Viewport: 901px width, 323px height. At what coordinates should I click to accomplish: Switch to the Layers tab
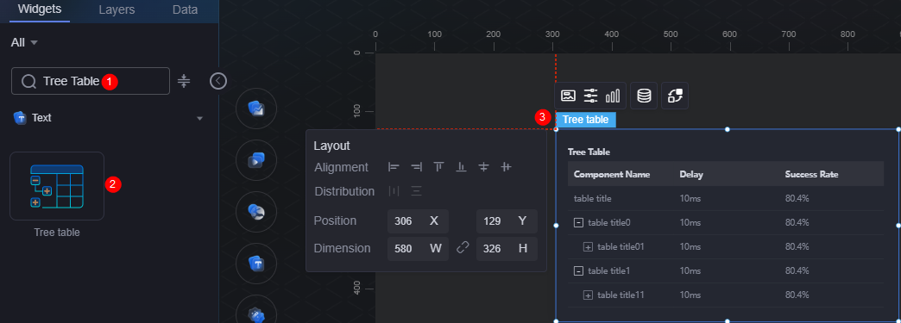tap(117, 9)
